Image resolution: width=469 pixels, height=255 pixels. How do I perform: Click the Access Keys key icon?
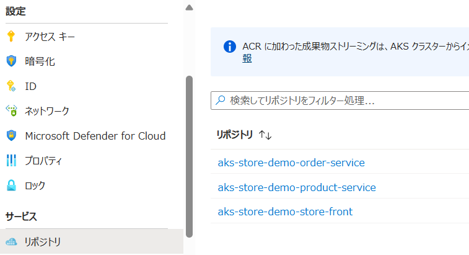pos(11,36)
